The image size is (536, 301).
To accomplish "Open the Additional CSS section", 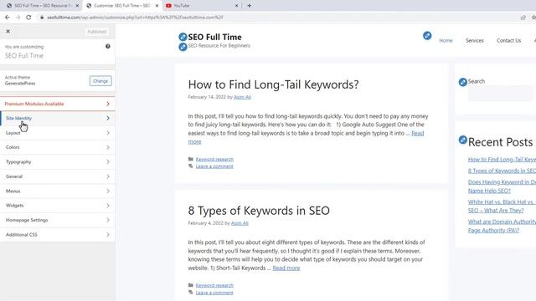I will [58, 235].
